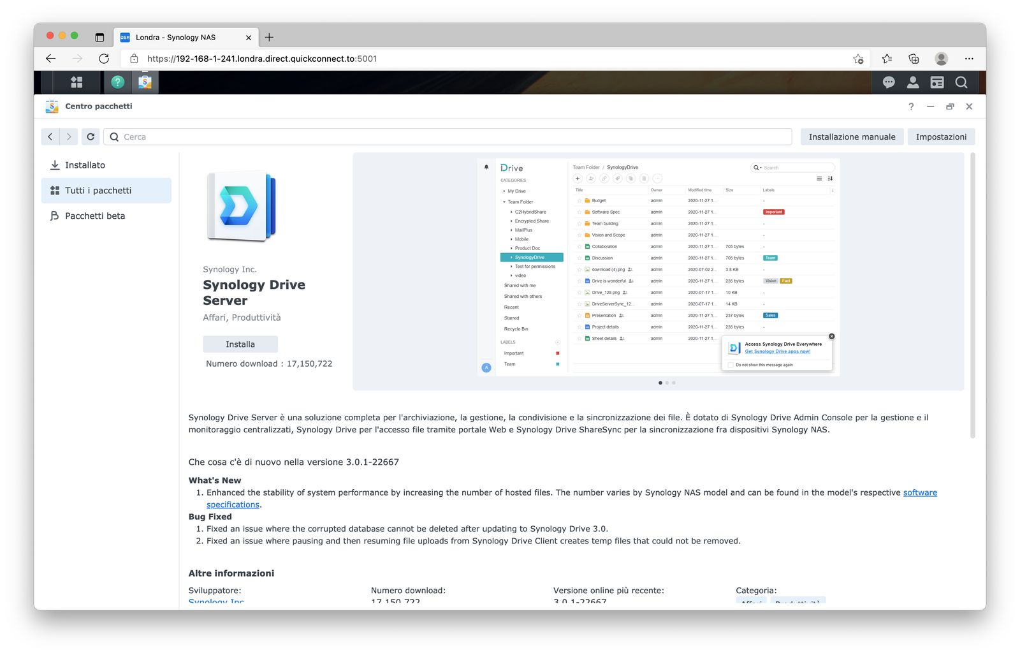The height and width of the screenshot is (655, 1020).
Task: Open the browser favorites list icon
Action: point(887,59)
